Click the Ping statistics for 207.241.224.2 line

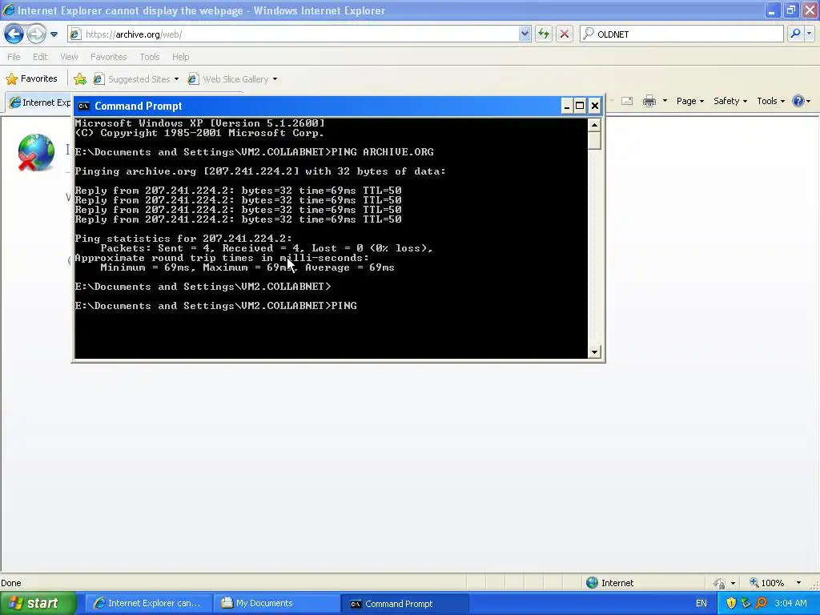(183, 239)
